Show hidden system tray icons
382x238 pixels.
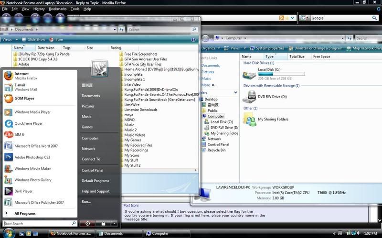(x=334, y=233)
